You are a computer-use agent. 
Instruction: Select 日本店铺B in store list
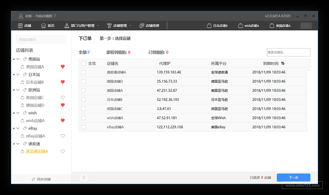(x=35, y=82)
